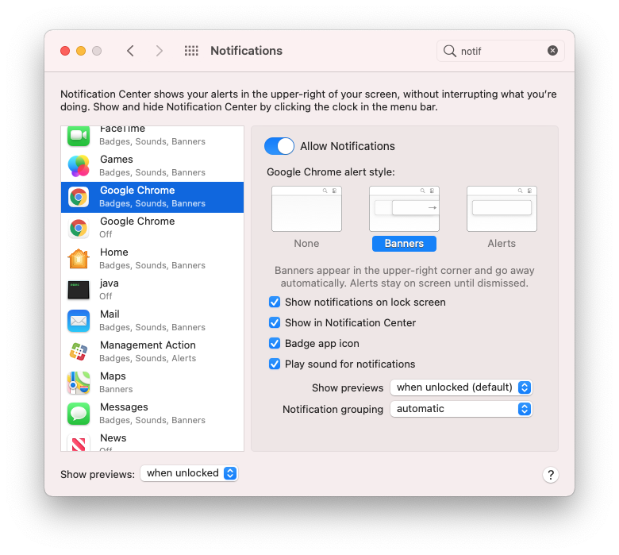The width and height of the screenshot is (619, 555).
Task: Click the Management Action icon
Action: click(79, 352)
